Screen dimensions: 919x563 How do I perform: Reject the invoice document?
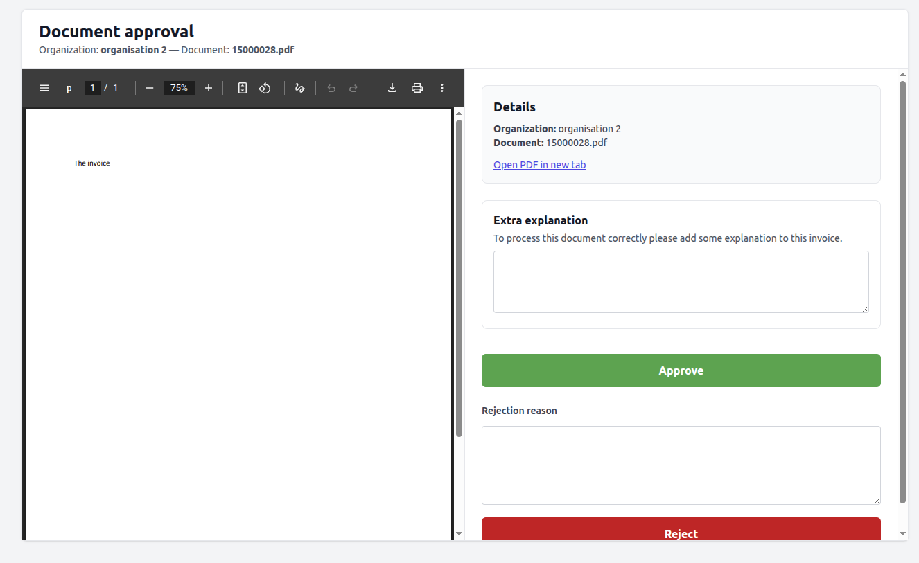coord(681,533)
